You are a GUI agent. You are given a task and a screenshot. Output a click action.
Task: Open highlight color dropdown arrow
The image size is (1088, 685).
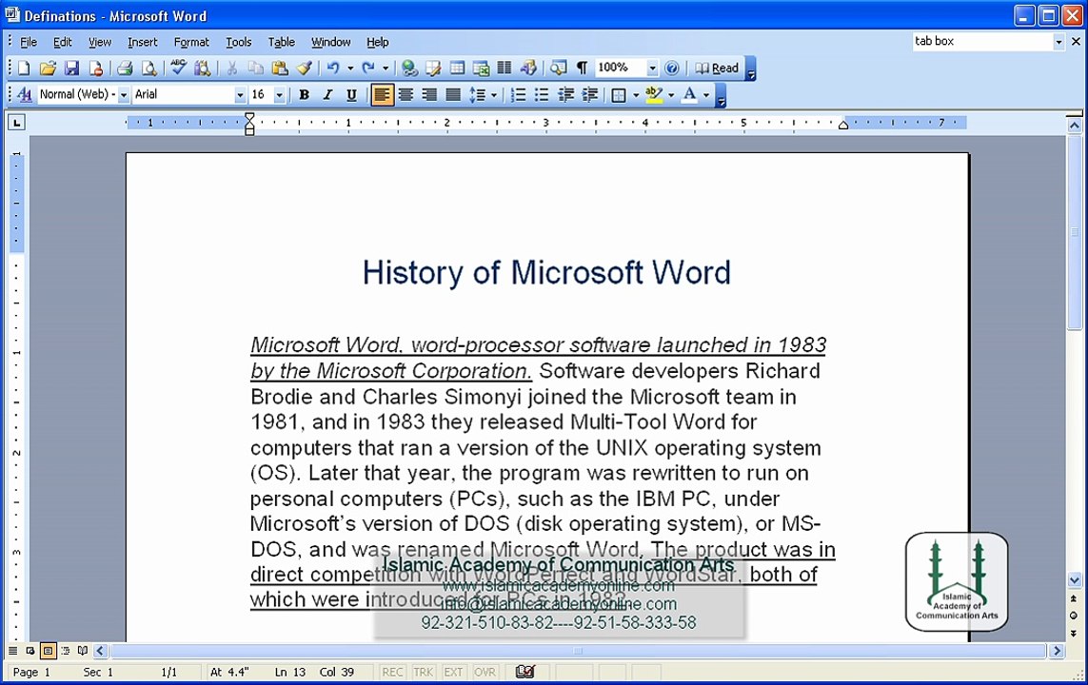671,94
